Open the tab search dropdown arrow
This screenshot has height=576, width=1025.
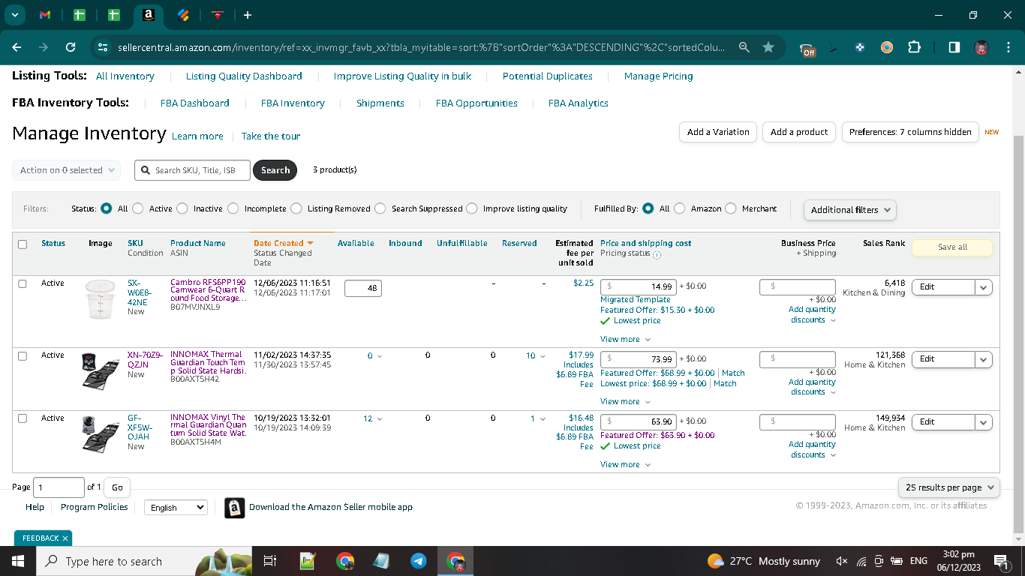14,15
